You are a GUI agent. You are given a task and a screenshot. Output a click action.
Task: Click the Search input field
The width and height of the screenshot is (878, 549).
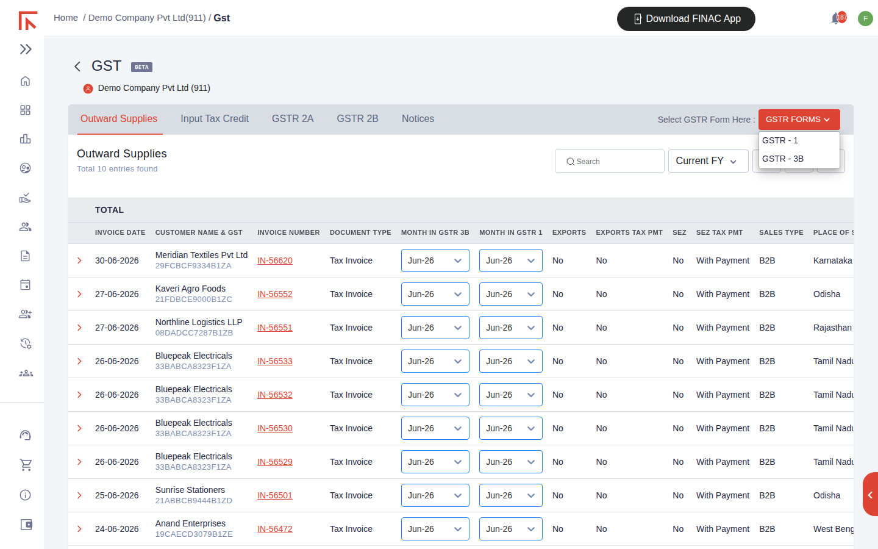[x=610, y=161]
